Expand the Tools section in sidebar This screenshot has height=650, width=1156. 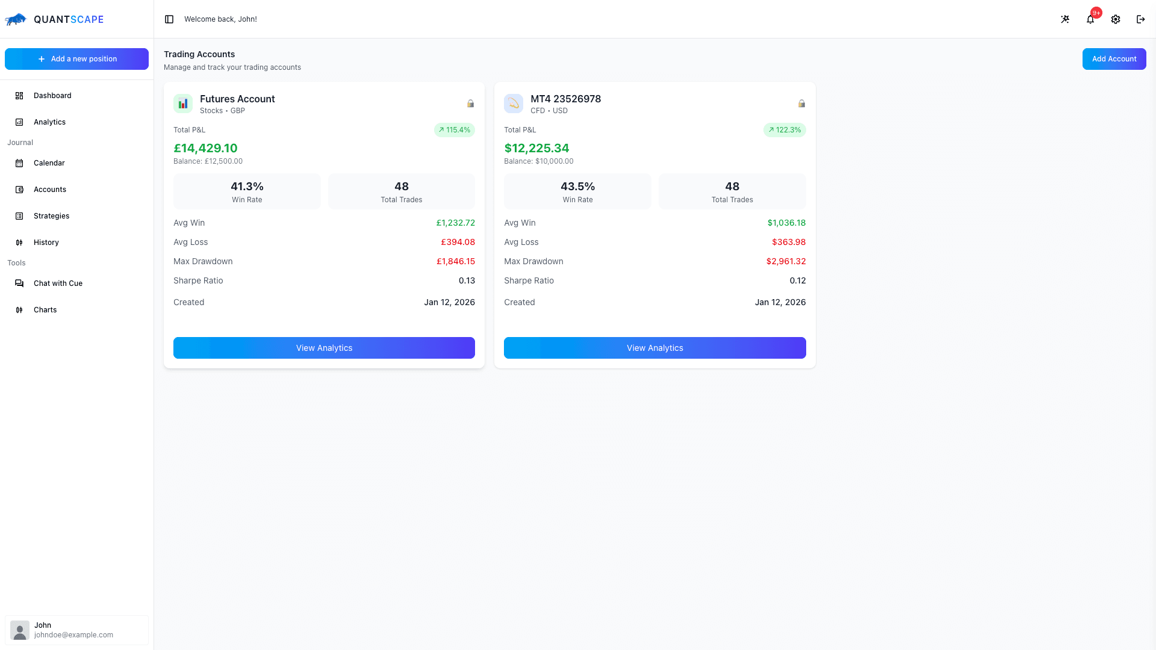(16, 263)
